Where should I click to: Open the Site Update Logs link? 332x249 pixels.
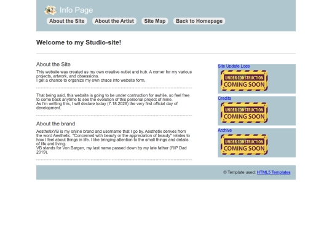click(x=234, y=66)
